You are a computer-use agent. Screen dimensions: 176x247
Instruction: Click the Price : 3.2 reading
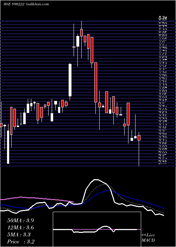coord(21,242)
